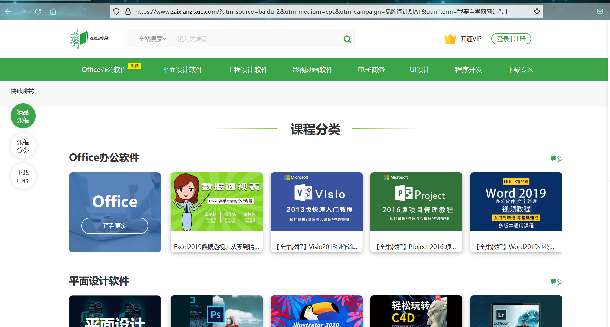Click 开通VIP link
The height and width of the screenshot is (327, 610).
tap(471, 39)
